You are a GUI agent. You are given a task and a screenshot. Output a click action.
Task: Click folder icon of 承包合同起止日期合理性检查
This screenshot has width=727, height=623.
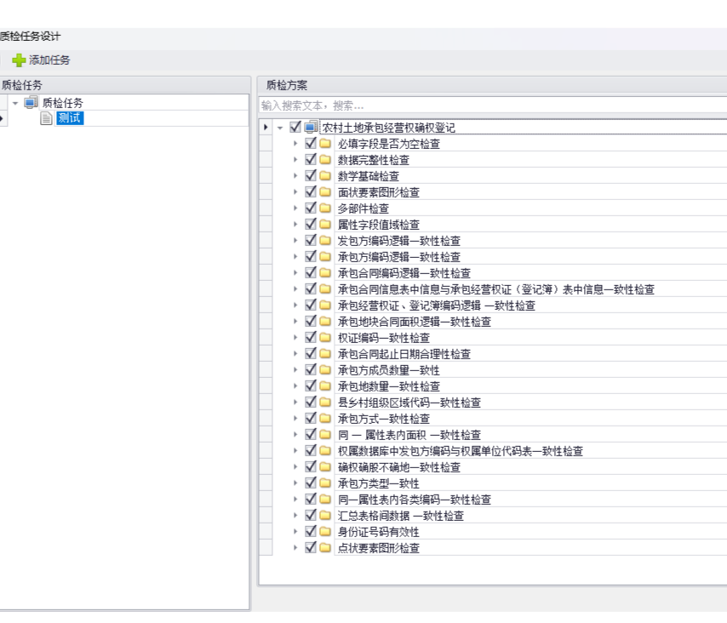tap(325, 354)
